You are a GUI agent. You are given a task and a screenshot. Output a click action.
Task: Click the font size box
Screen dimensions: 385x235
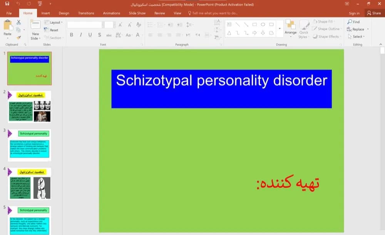tap(109, 25)
